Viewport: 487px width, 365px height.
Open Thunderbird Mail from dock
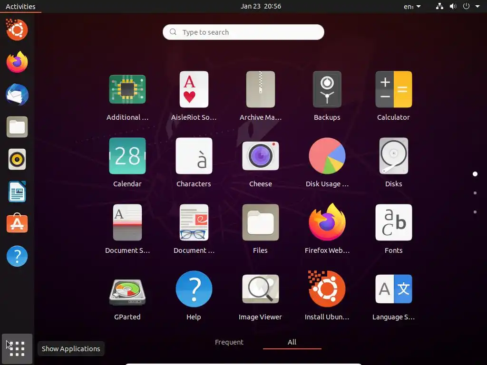[17, 95]
